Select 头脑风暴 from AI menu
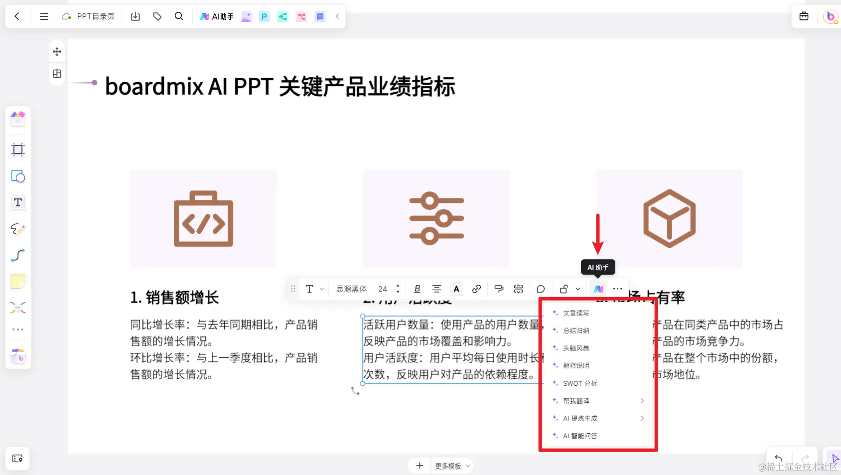 coord(598,348)
